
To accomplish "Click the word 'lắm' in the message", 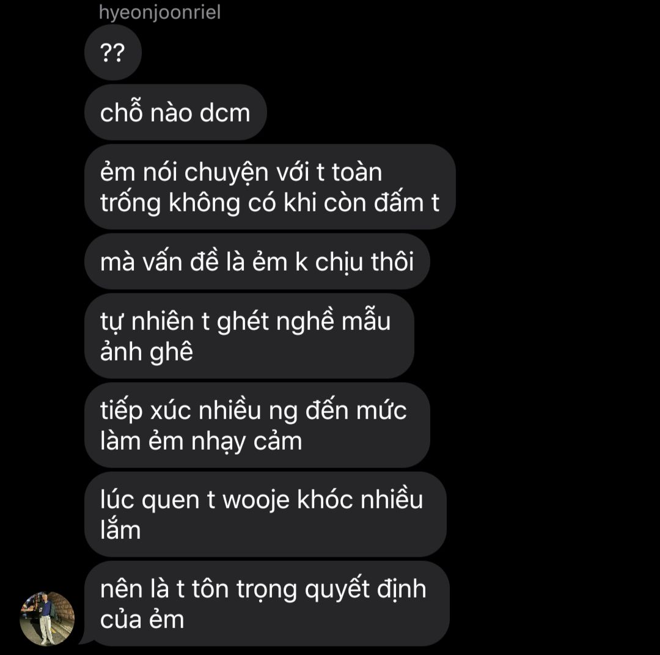I will 120,530.
